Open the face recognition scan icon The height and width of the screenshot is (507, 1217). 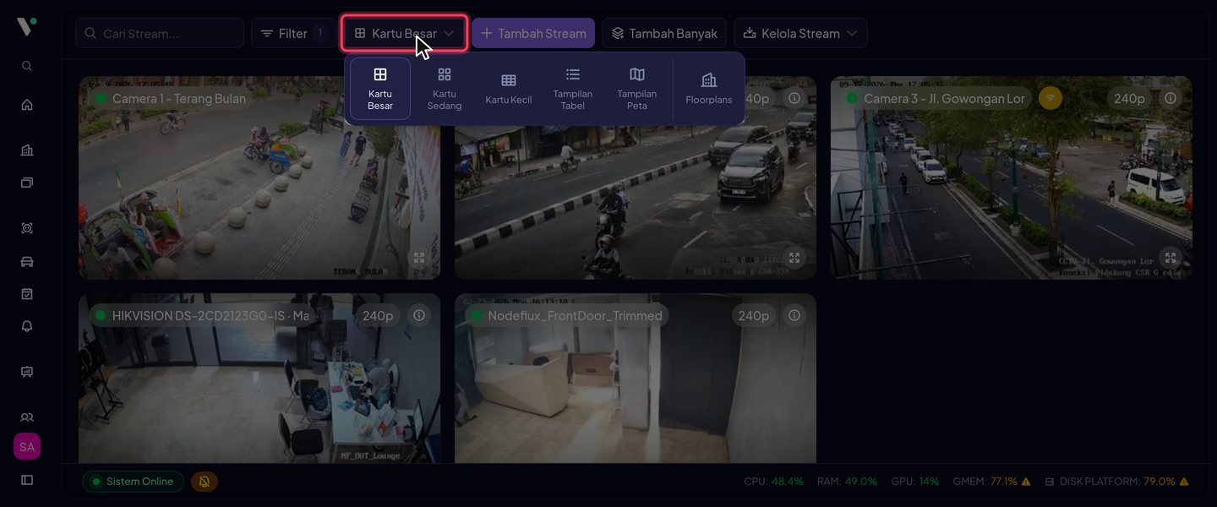(27, 228)
